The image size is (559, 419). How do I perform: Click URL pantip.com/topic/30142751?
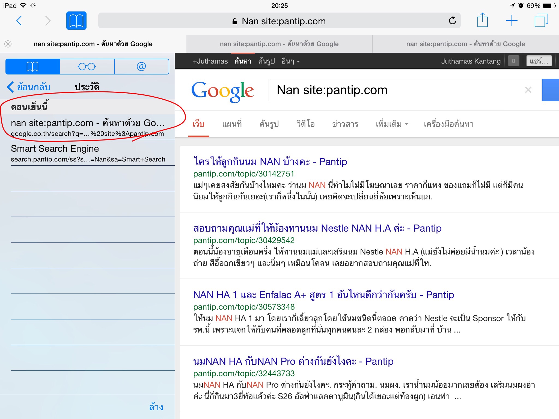[244, 174]
